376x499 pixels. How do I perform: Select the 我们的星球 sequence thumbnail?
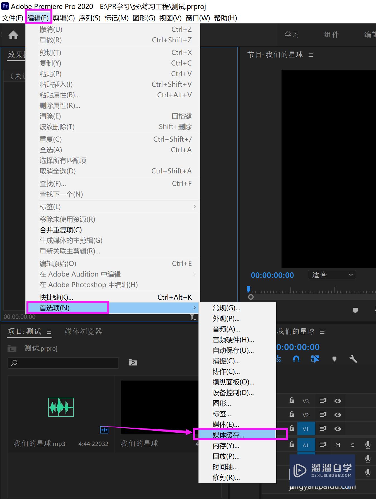[159, 407]
